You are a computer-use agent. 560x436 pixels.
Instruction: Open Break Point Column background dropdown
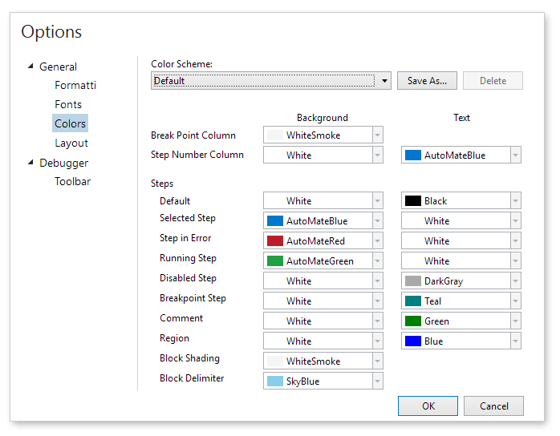point(377,135)
